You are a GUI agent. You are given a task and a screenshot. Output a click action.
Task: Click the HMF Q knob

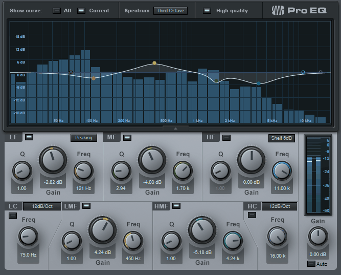click(171, 241)
